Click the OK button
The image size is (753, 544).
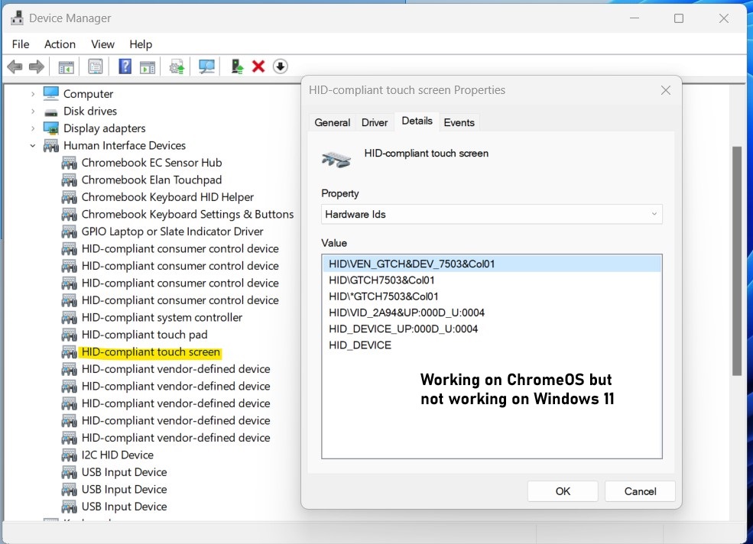563,491
